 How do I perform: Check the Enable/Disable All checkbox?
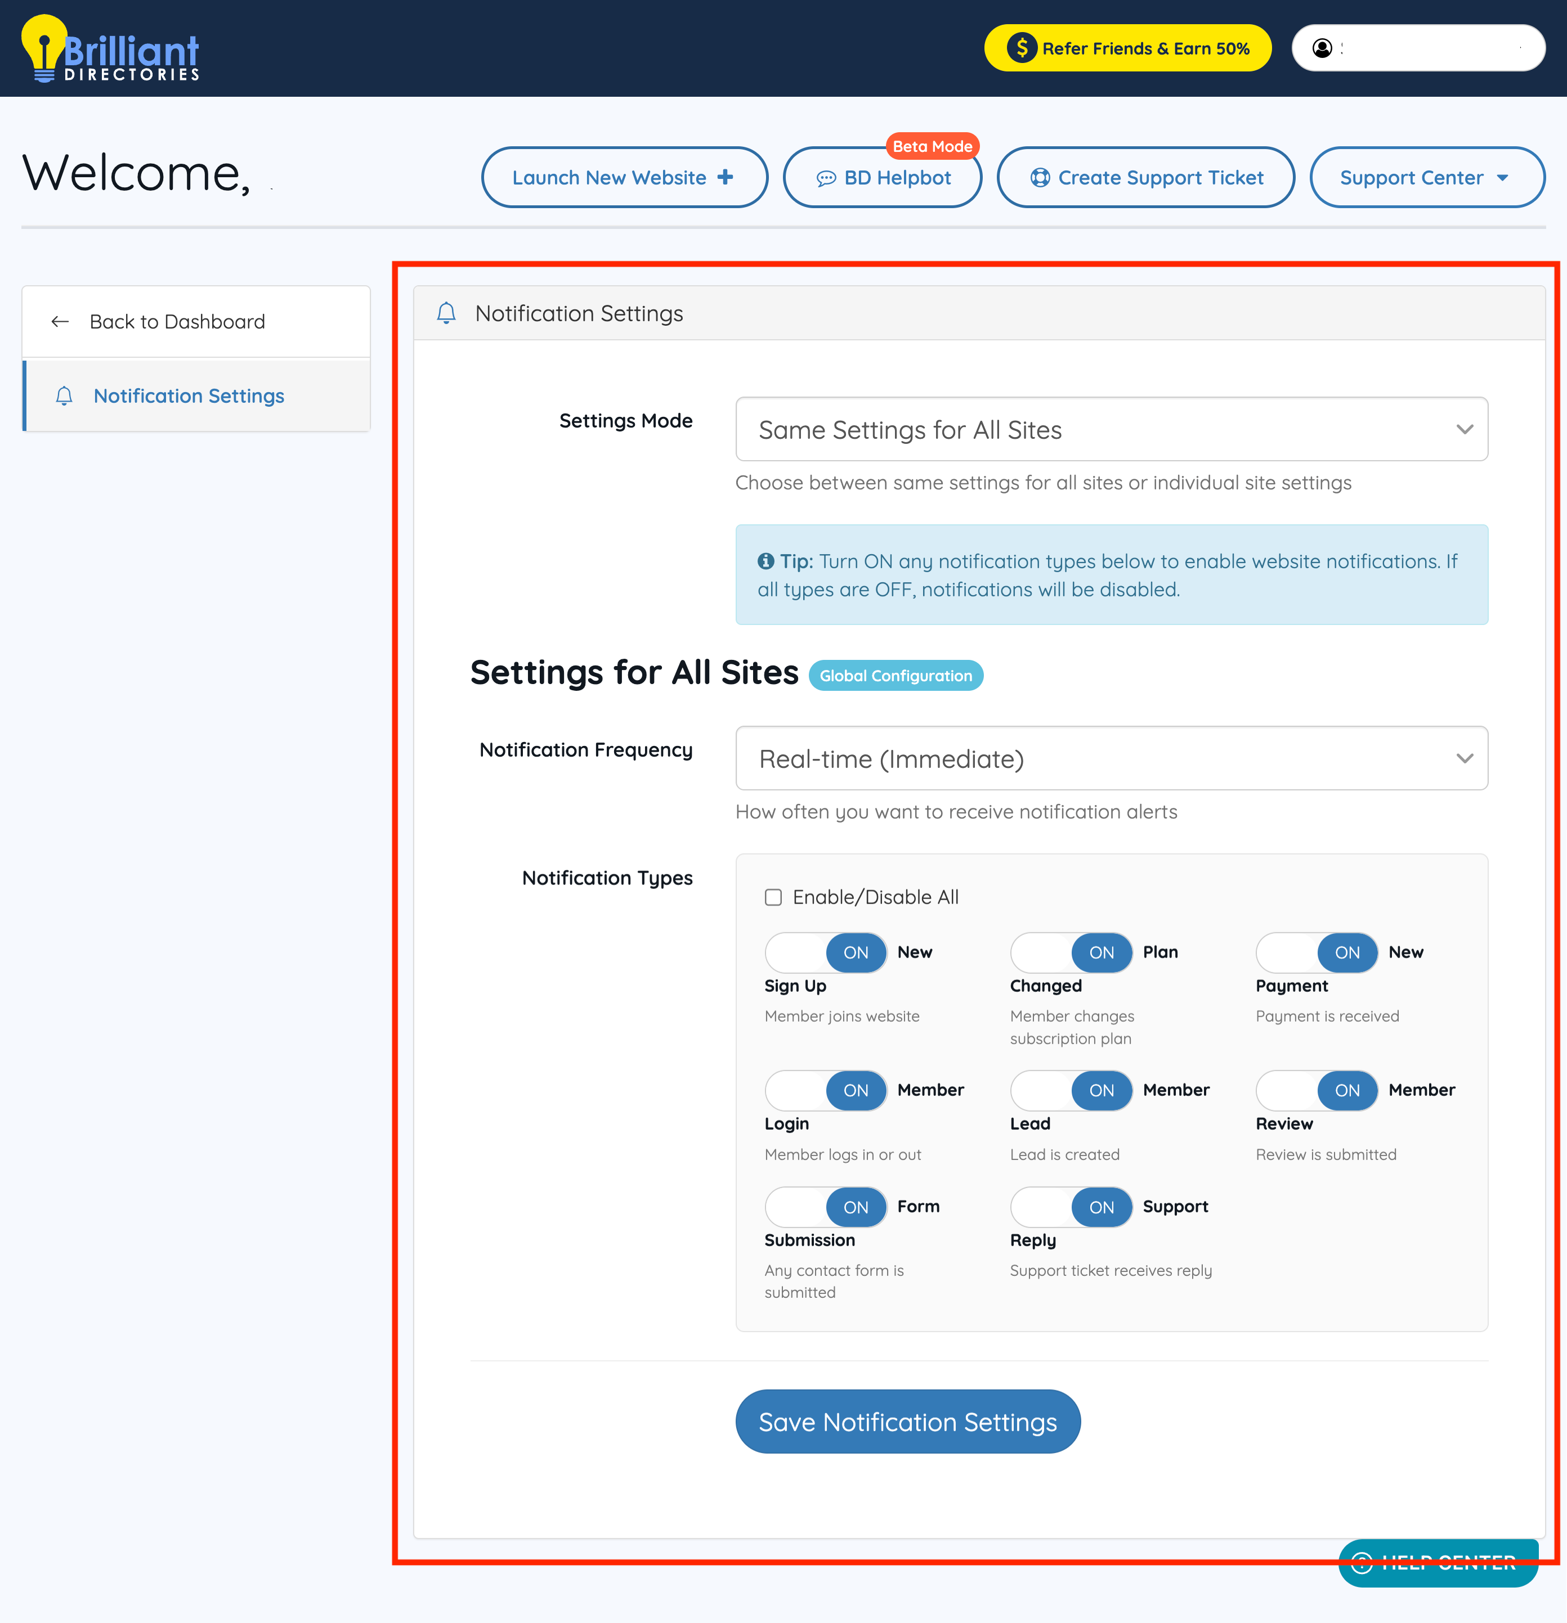[773, 897]
